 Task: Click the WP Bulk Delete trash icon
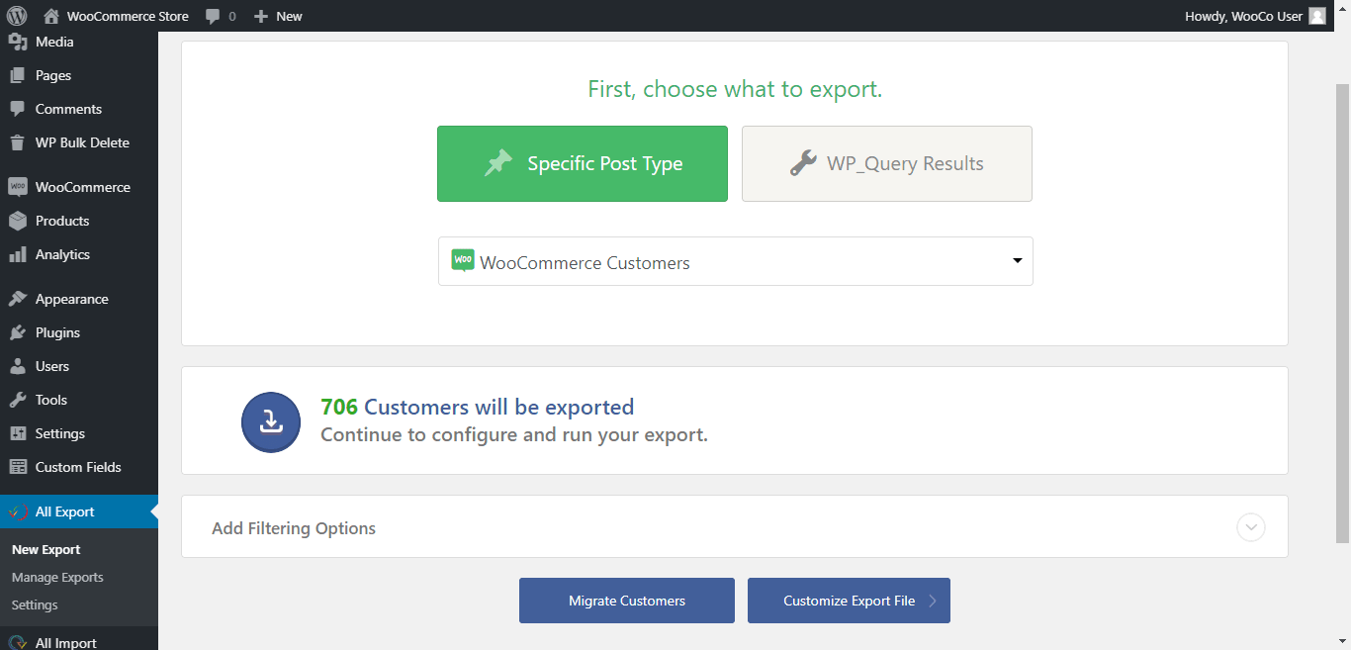pyautogui.click(x=17, y=142)
